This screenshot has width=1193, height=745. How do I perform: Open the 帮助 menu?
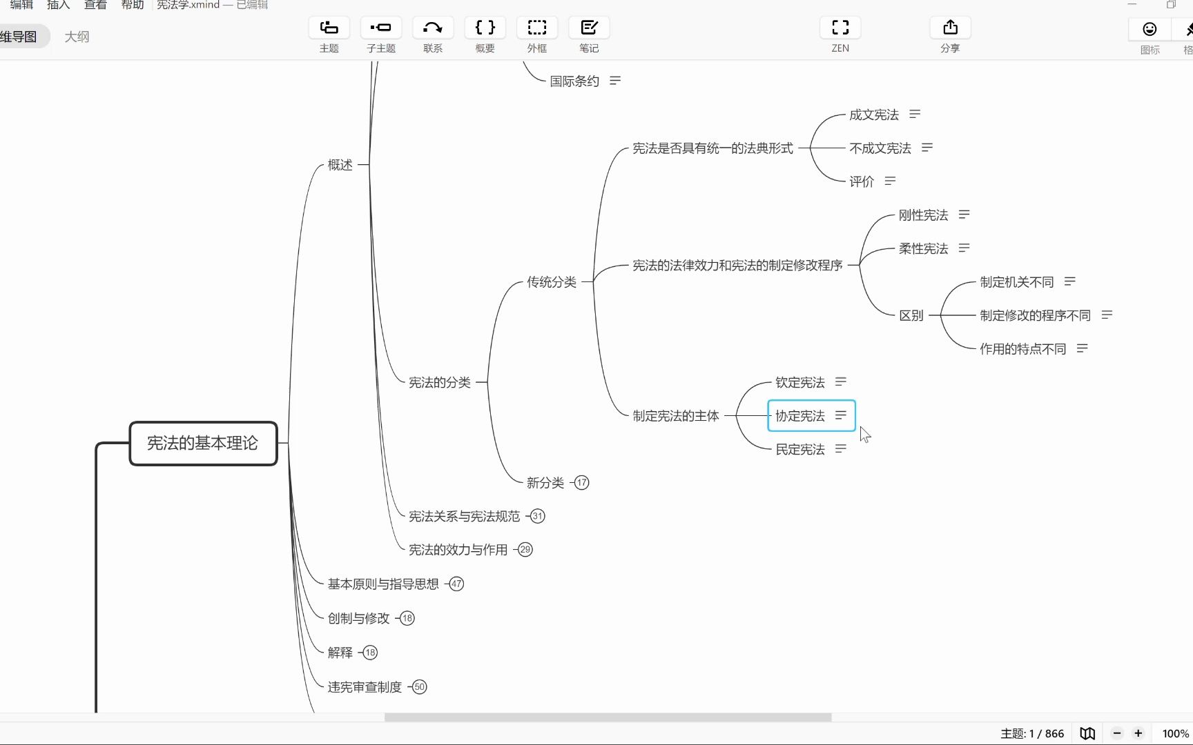click(132, 5)
